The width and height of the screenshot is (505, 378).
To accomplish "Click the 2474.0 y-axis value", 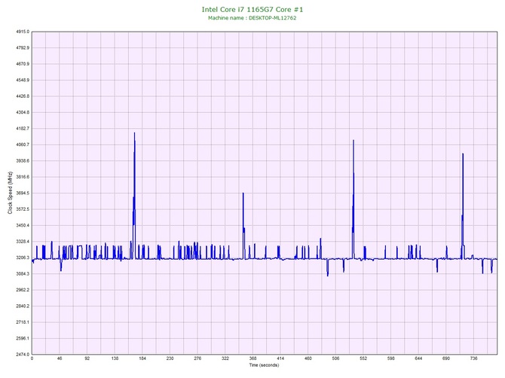I will tap(23, 355).
